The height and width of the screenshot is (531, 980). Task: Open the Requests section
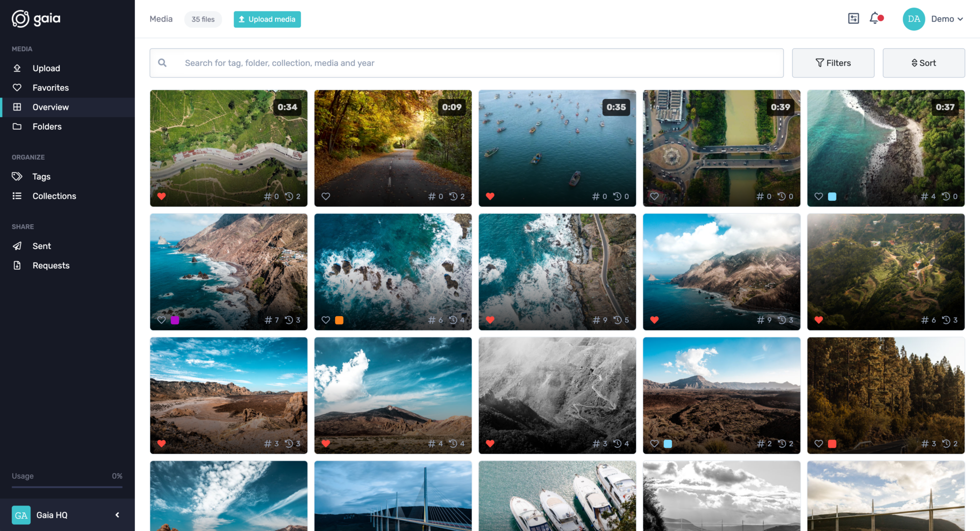click(51, 265)
